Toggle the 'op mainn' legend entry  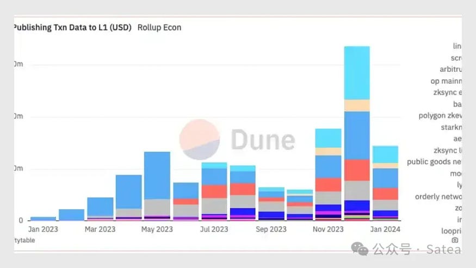tap(446, 81)
